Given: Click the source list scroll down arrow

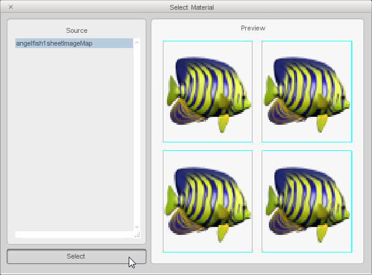Looking at the screenshot, I should [137, 227].
